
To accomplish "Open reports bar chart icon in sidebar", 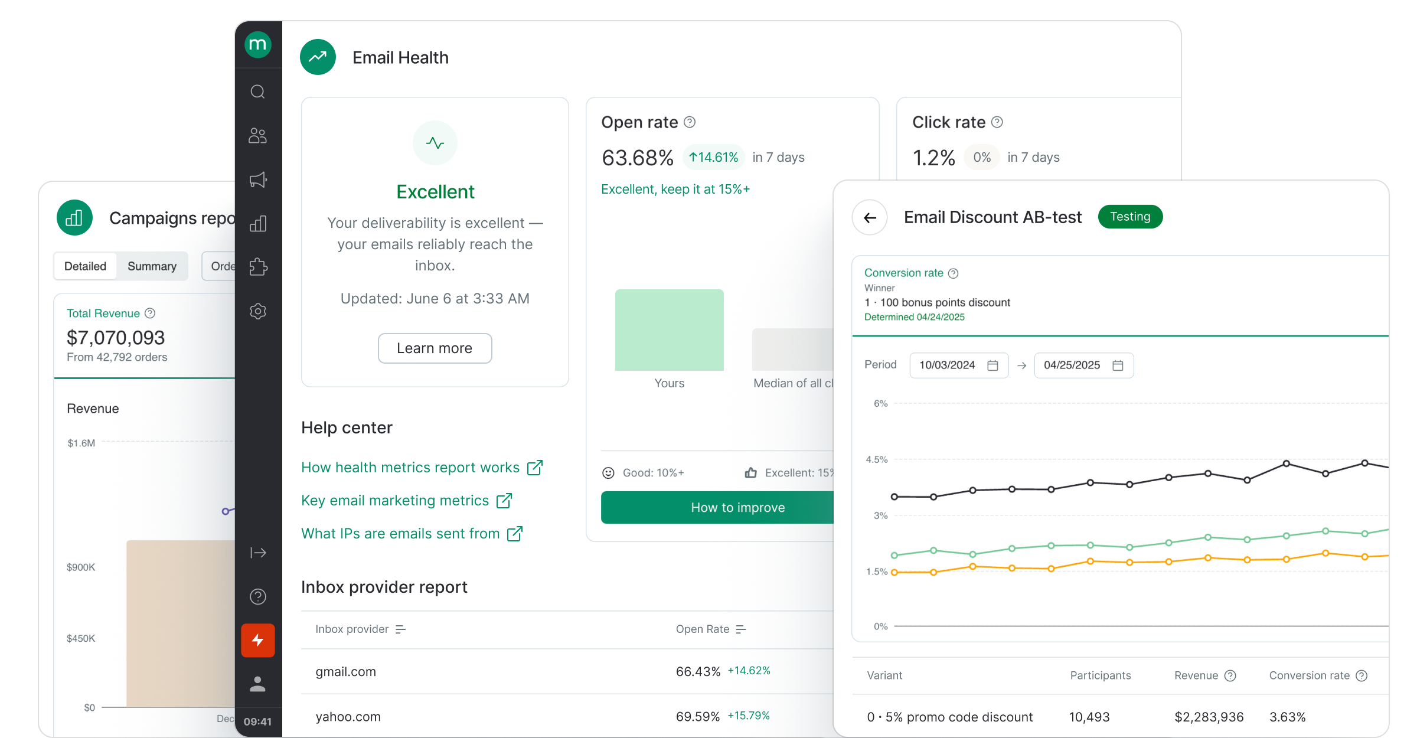I will [258, 223].
